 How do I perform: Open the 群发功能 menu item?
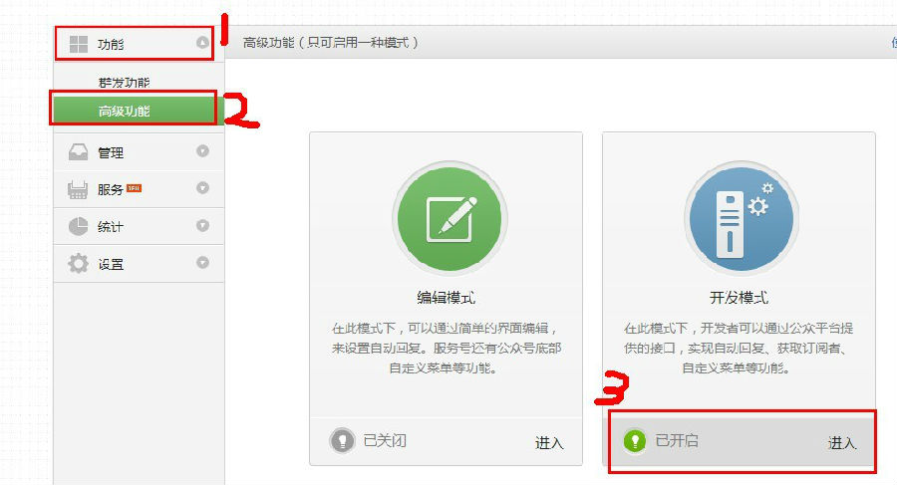pos(125,83)
